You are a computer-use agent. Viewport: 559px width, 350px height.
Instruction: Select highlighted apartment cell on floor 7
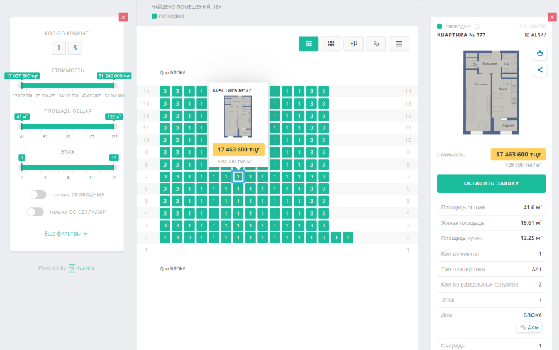tap(238, 177)
